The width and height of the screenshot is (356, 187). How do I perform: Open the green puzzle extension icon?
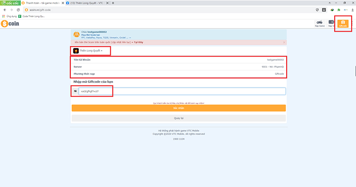point(339,10)
